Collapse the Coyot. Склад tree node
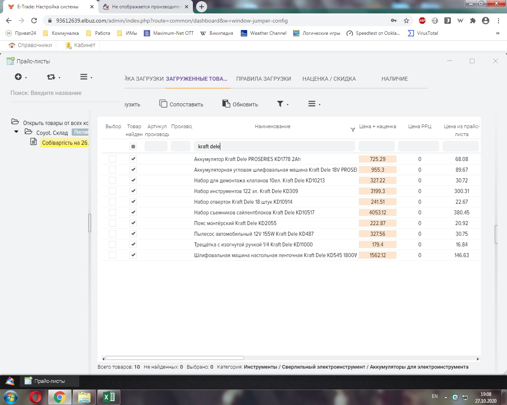This screenshot has height=405, width=507. pyautogui.click(x=16, y=132)
